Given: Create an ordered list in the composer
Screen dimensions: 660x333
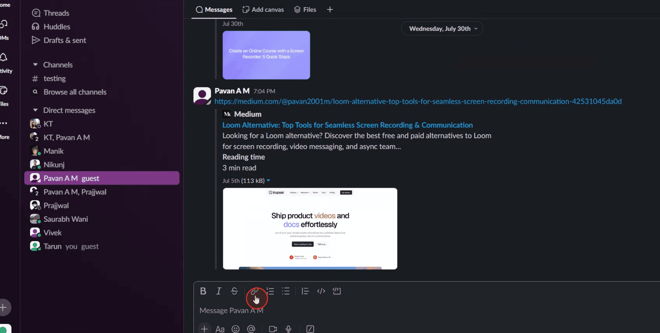Looking at the screenshot, I should click(x=270, y=291).
